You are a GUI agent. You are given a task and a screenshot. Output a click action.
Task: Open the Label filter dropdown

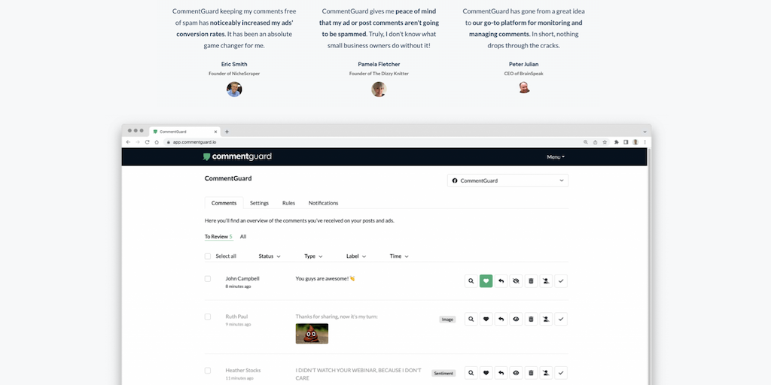point(356,256)
